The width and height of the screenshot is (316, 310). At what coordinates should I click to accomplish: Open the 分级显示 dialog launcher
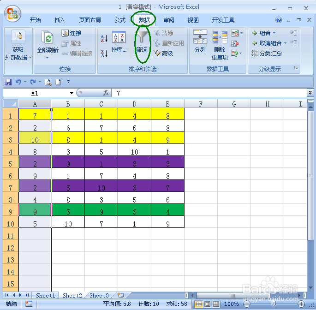(x=296, y=68)
